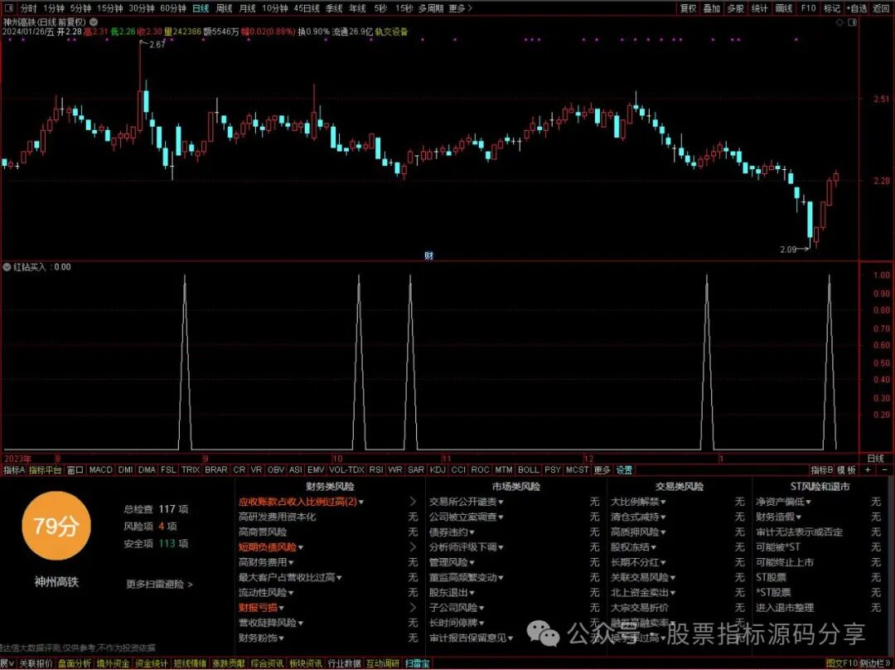
Task: Select the 周线 weekly period
Action: (x=225, y=8)
